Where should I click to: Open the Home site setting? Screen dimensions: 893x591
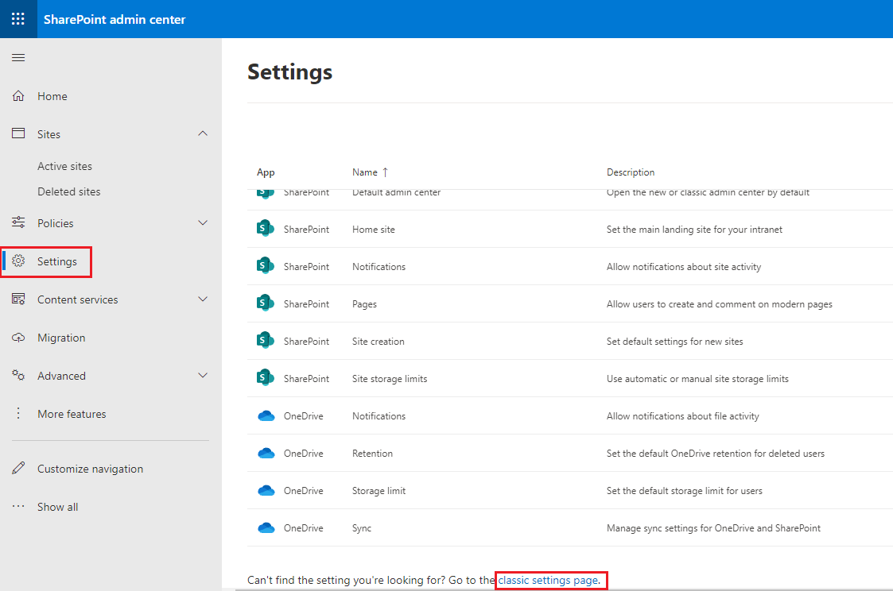click(374, 230)
